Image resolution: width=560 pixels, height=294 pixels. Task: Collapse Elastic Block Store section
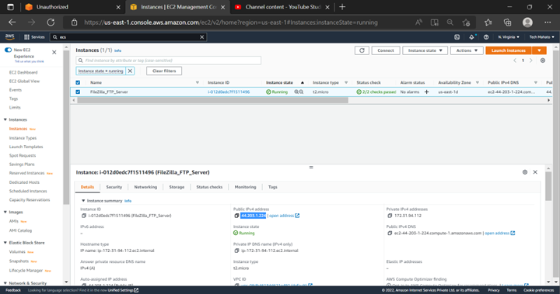tap(5, 243)
